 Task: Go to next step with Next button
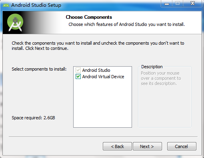(x=147, y=146)
